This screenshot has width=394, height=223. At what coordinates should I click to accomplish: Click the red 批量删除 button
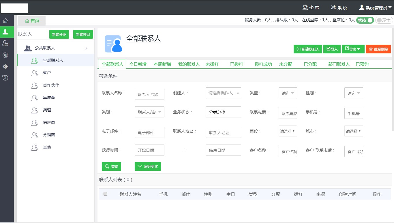coord(378,49)
